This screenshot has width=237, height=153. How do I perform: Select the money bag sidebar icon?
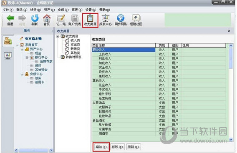[8, 41]
